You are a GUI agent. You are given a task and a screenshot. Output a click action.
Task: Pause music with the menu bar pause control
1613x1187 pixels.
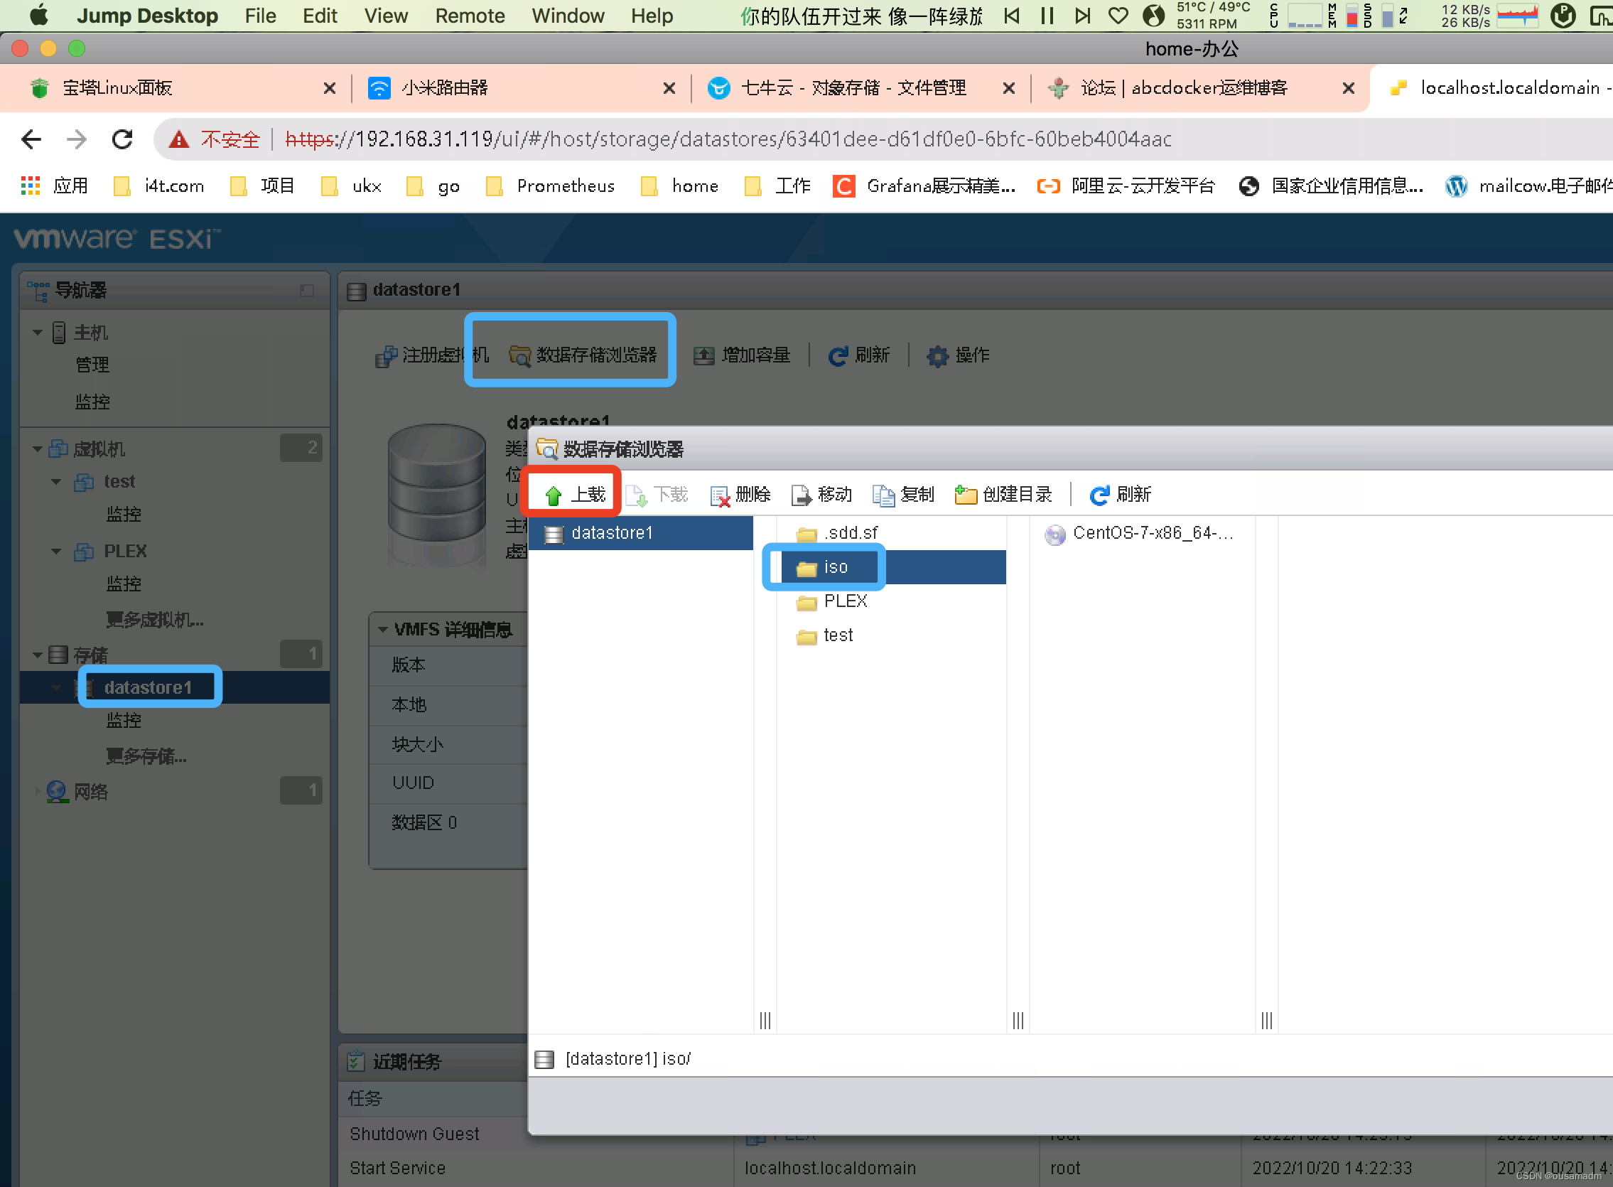click(1047, 16)
